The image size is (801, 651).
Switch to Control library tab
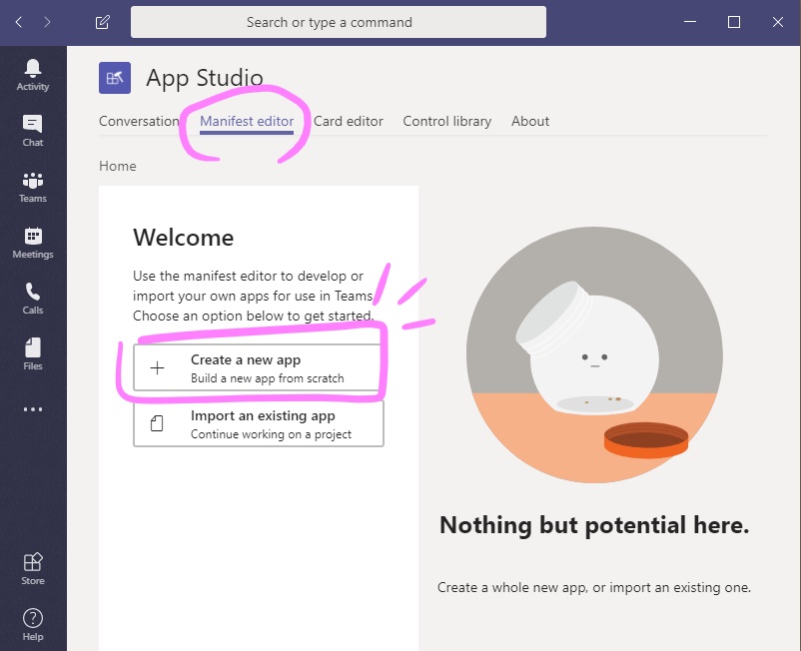tap(447, 121)
